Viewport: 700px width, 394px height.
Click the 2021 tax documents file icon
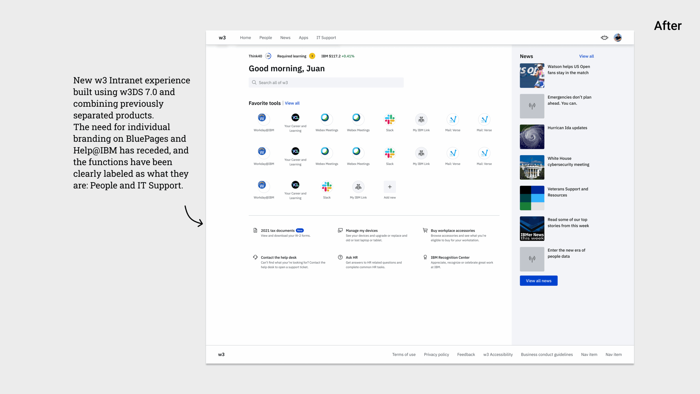coord(255,230)
